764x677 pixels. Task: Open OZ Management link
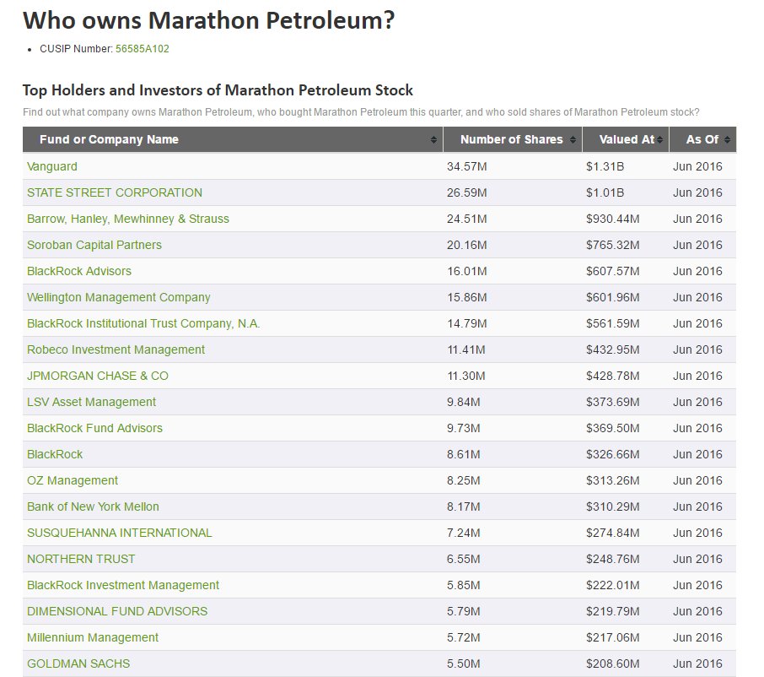(x=73, y=480)
